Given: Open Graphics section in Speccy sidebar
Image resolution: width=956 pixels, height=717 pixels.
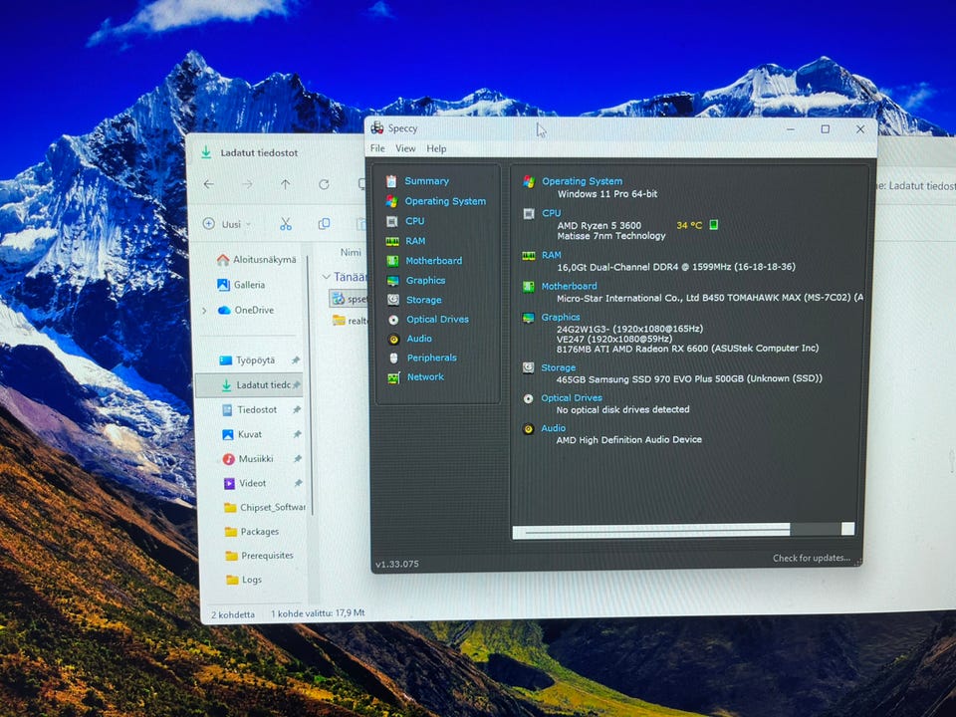Looking at the screenshot, I should point(425,281).
